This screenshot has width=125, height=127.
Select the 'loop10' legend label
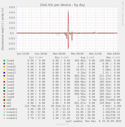(x=11, y=67)
